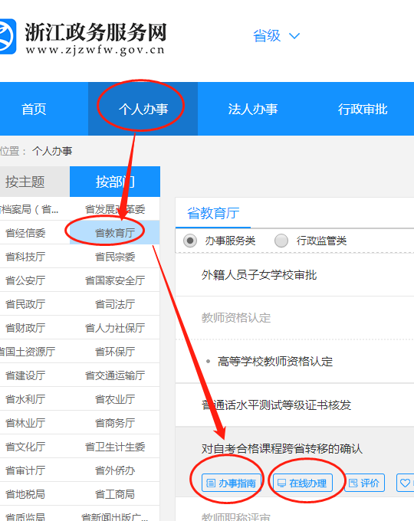The width and height of the screenshot is (414, 521).
Task: Select 省民政厅 department
Action: point(25,304)
